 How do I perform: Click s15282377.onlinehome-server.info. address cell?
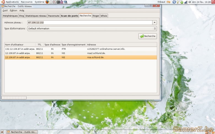click(x=106, y=49)
